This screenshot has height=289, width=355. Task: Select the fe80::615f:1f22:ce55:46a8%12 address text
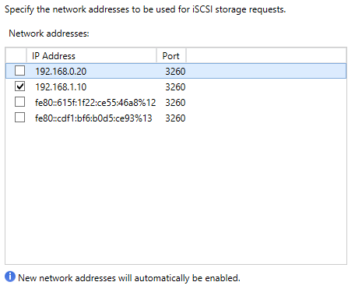[95, 102]
